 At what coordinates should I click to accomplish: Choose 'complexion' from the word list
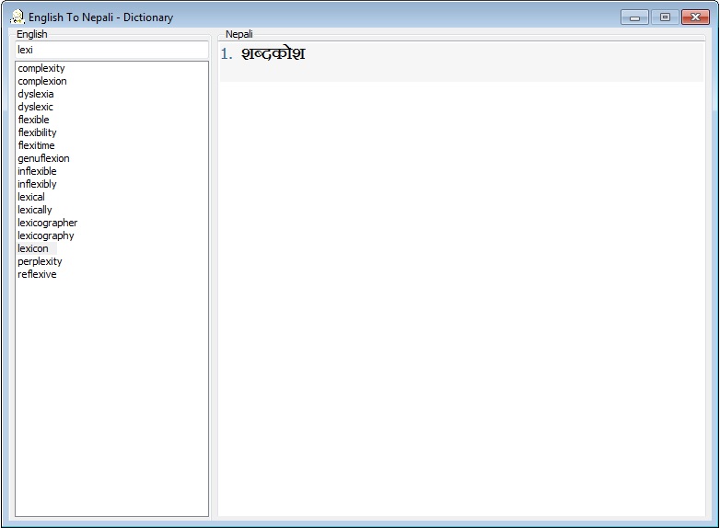click(x=42, y=81)
